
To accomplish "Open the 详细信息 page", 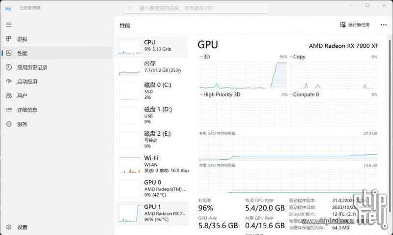I will pyautogui.click(x=27, y=110).
